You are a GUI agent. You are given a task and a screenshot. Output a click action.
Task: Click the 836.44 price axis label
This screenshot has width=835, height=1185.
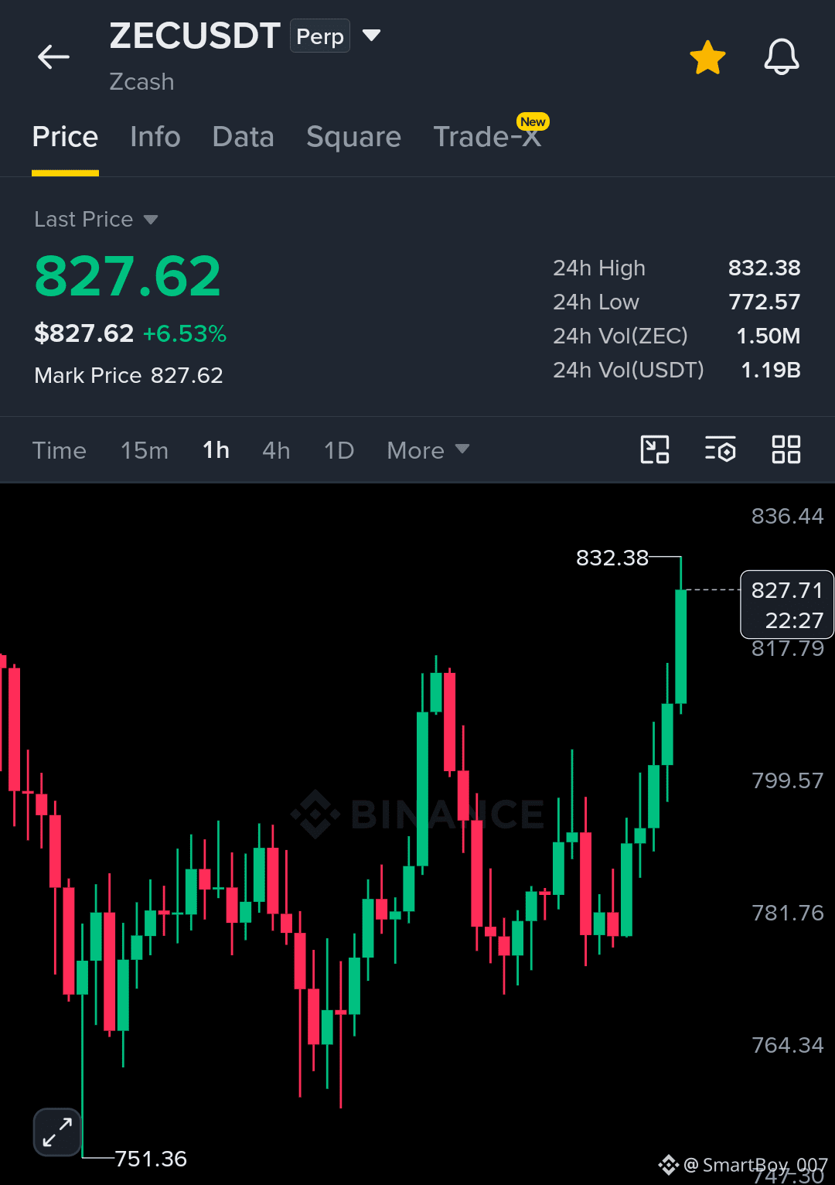point(788,517)
